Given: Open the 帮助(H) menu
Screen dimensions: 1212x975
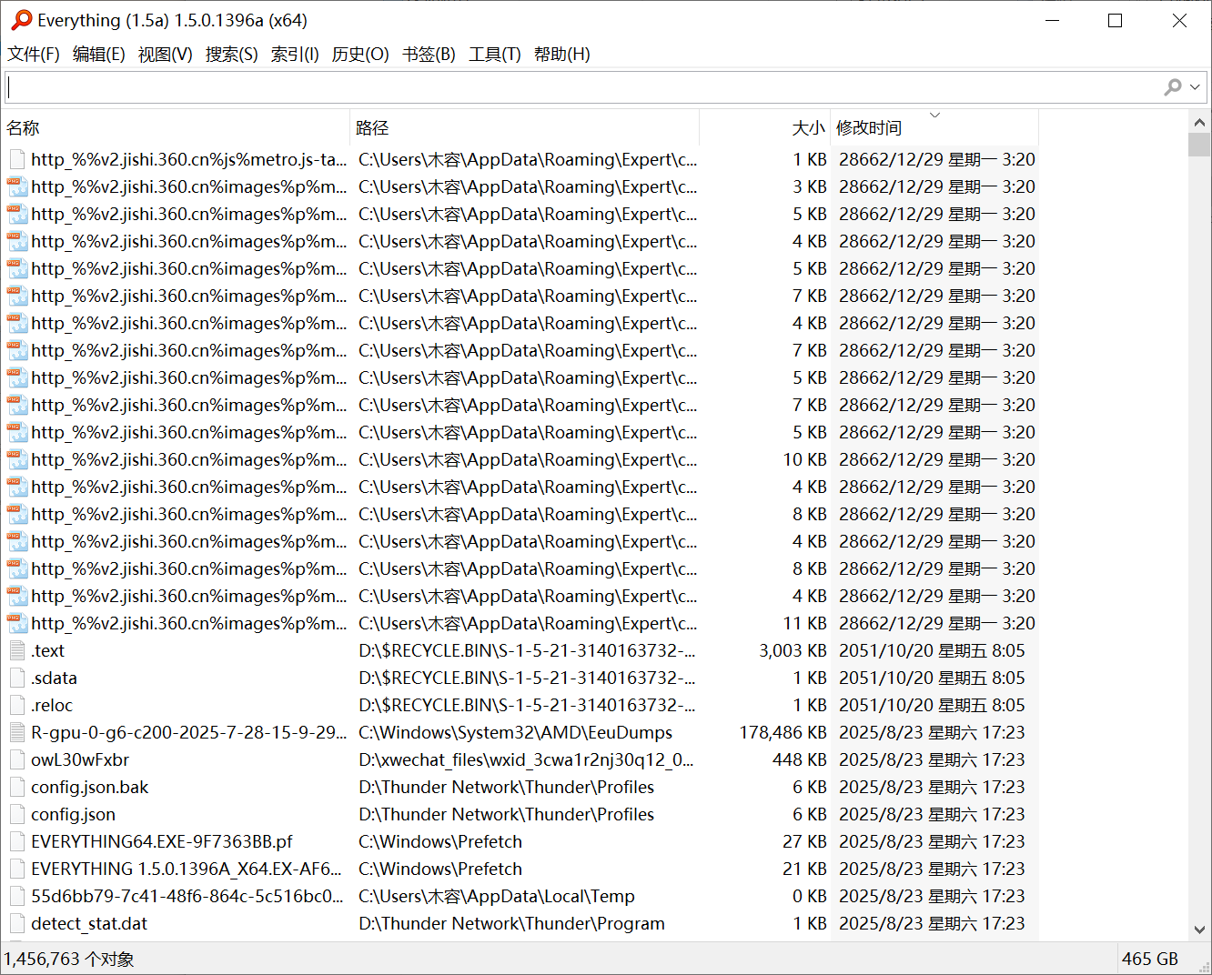Looking at the screenshot, I should (x=562, y=55).
